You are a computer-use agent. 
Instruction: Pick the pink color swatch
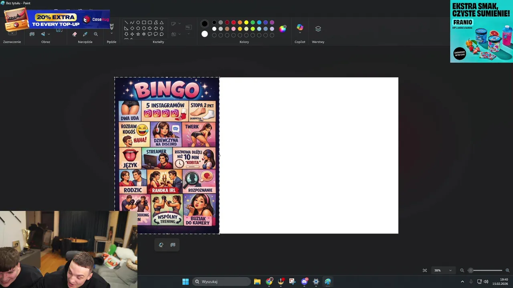[x=233, y=29]
